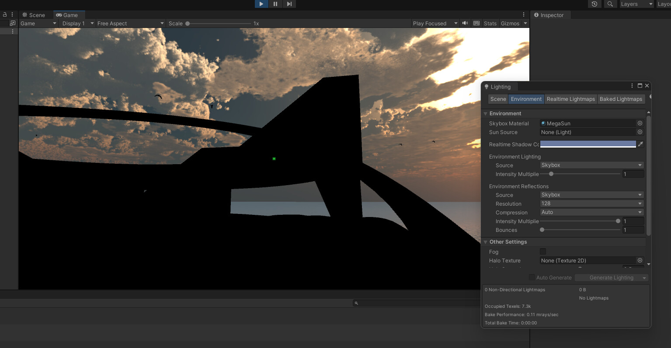Image resolution: width=671 pixels, height=348 pixels.
Task: Click the Generate Lighting button
Action: (x=611, y=277)
